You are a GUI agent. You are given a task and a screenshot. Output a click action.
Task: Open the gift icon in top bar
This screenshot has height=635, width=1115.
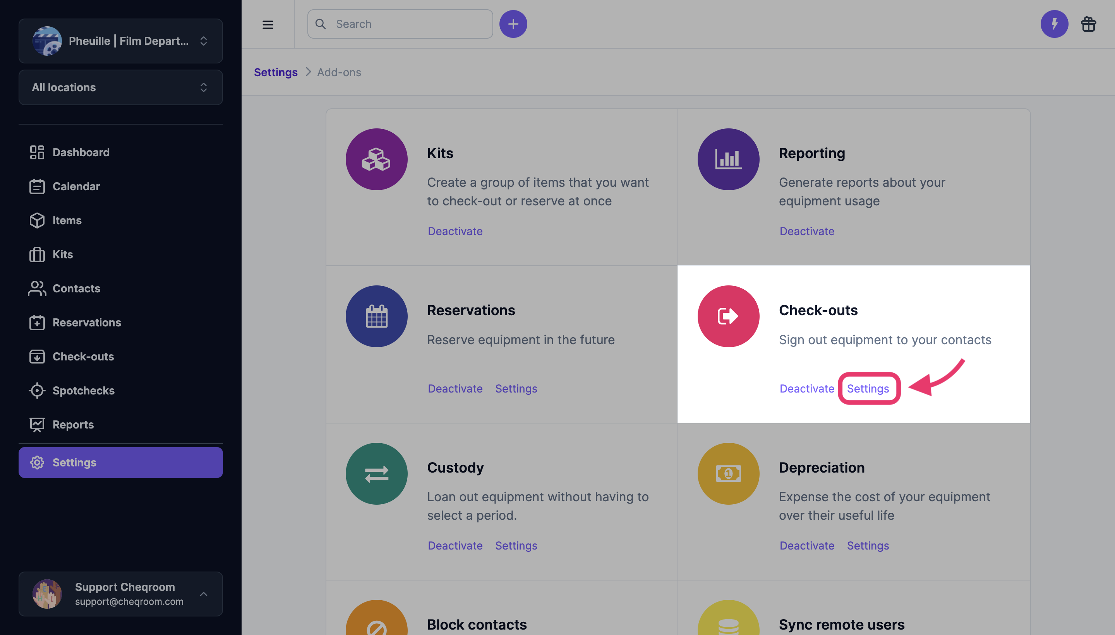[1088, 24]
